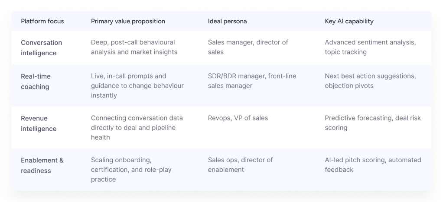Viewport: 443px width, 202px height.
Task: Select the 'Real-time coaching' row label
Action: pos(36,81)
